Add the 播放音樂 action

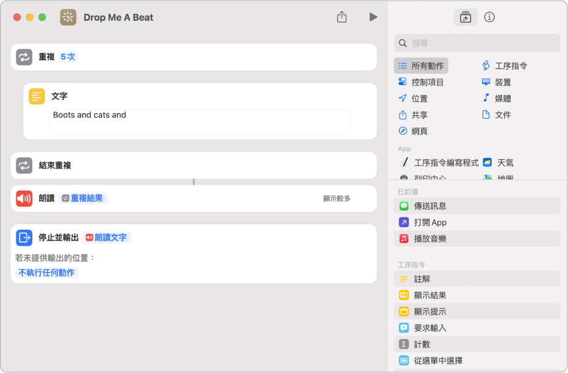pyautogui.click(x=477, y=238)
